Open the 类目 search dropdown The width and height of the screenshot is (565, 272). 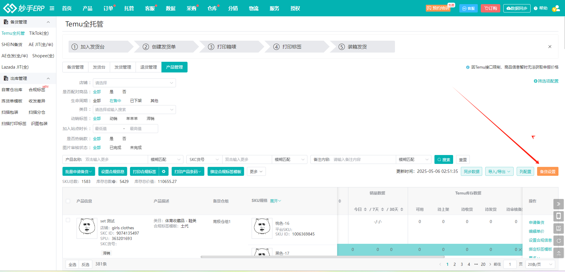click(x=134, y=110)
